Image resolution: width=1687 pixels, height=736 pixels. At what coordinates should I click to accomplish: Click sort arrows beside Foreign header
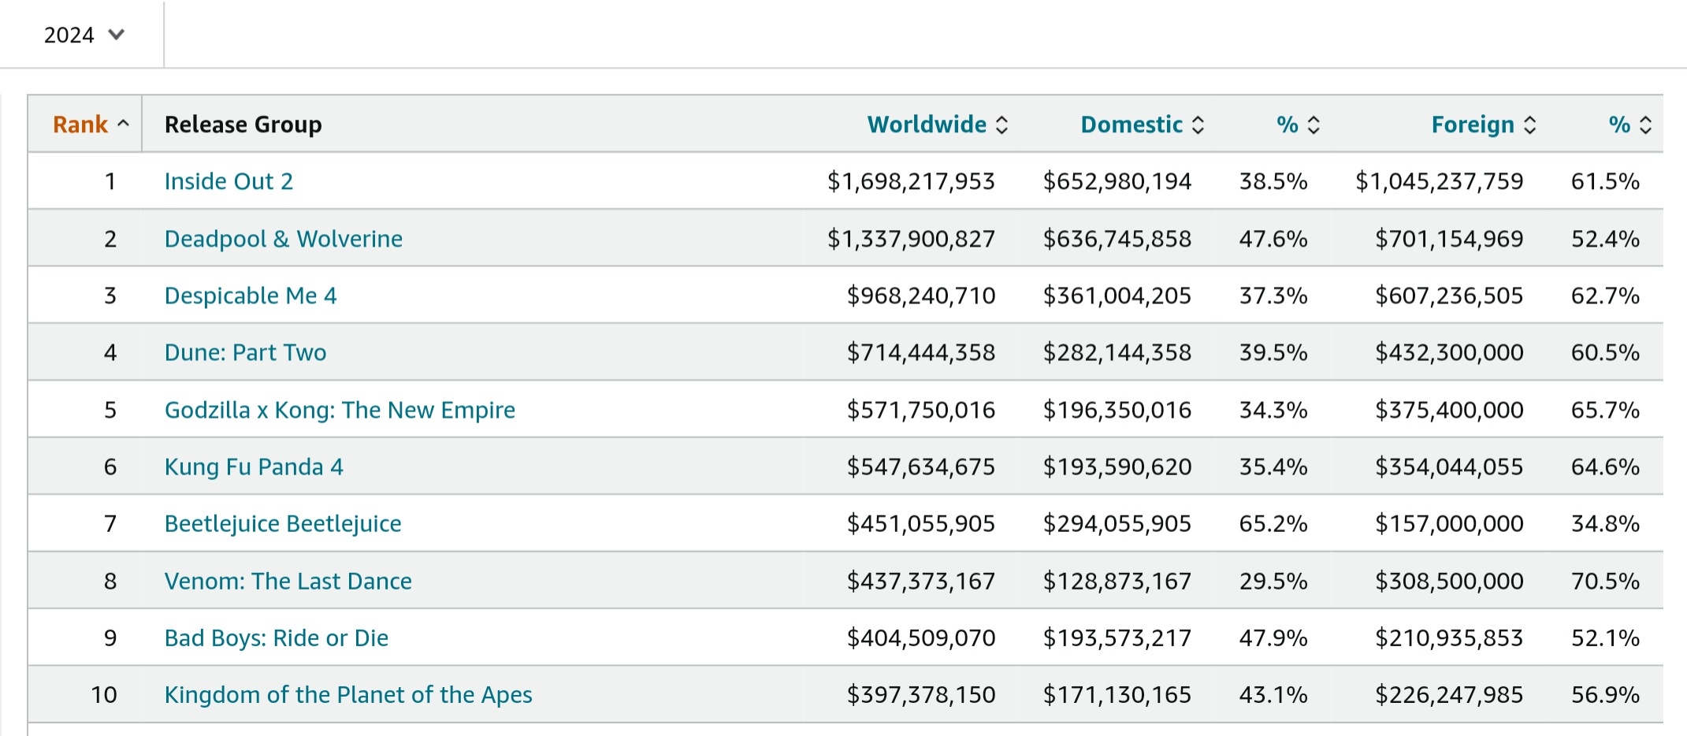[x=1529, y=125]
